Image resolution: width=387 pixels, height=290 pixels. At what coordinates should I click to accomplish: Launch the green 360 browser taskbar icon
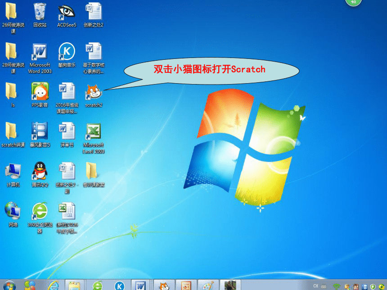point(98,286)
